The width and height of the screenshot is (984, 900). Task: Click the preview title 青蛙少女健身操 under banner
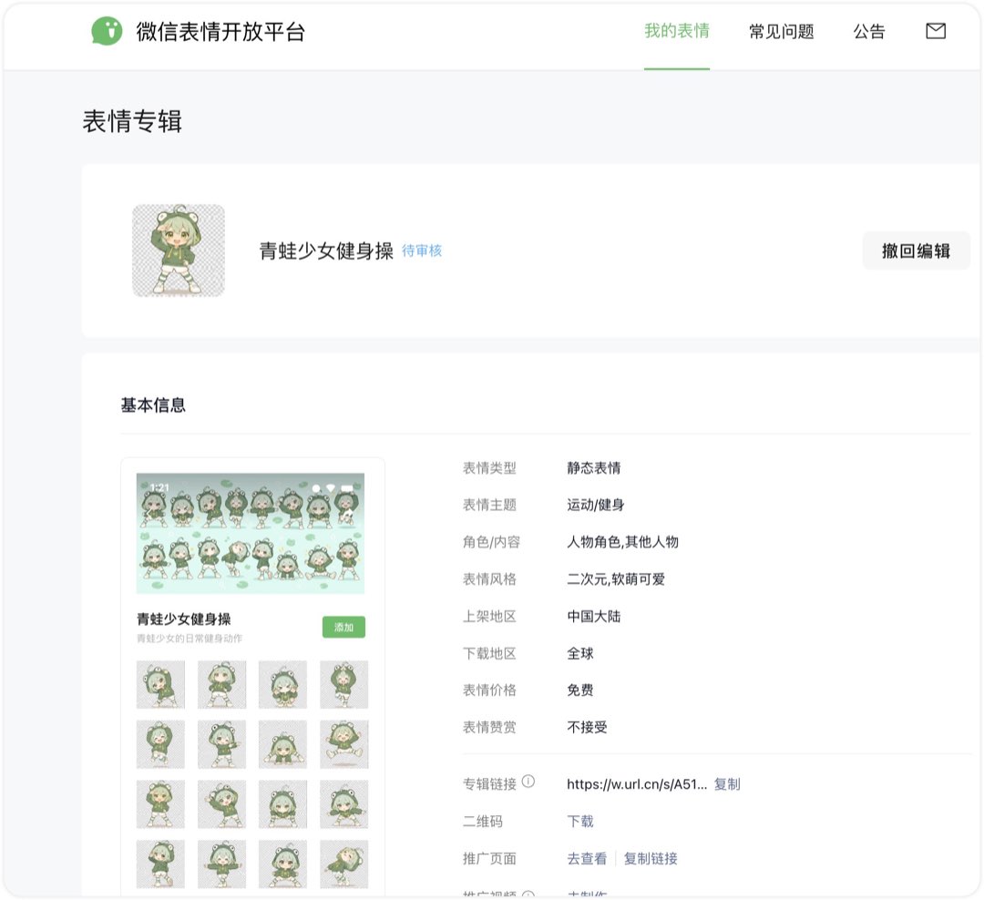184,619
